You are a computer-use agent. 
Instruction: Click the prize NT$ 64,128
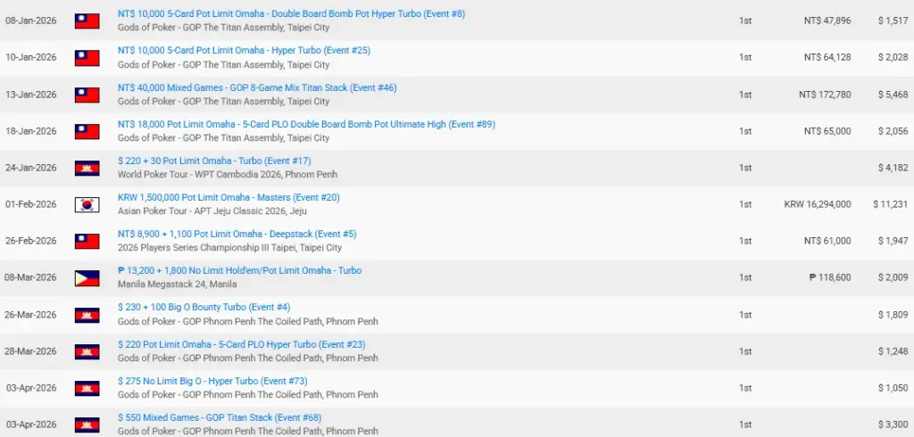[x=827, y=58]
